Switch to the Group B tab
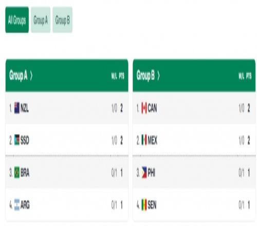 pos(62,20)
